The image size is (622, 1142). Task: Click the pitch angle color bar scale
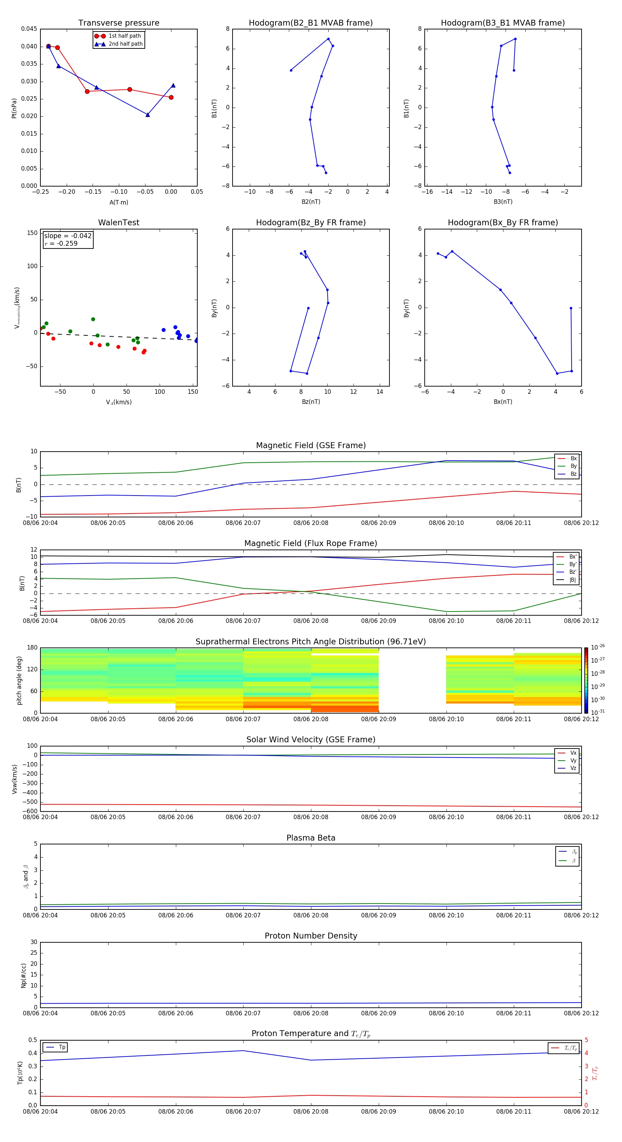[586, 680]
